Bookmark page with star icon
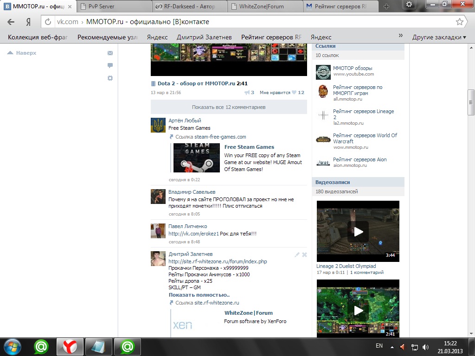 click(x=460, y=22)
